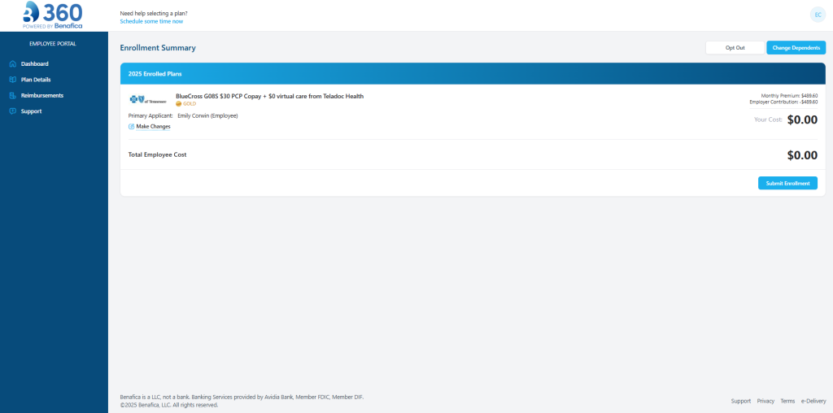Click the Enrollment Summary heading
The image size is (833, 413).
coord(158,48)
